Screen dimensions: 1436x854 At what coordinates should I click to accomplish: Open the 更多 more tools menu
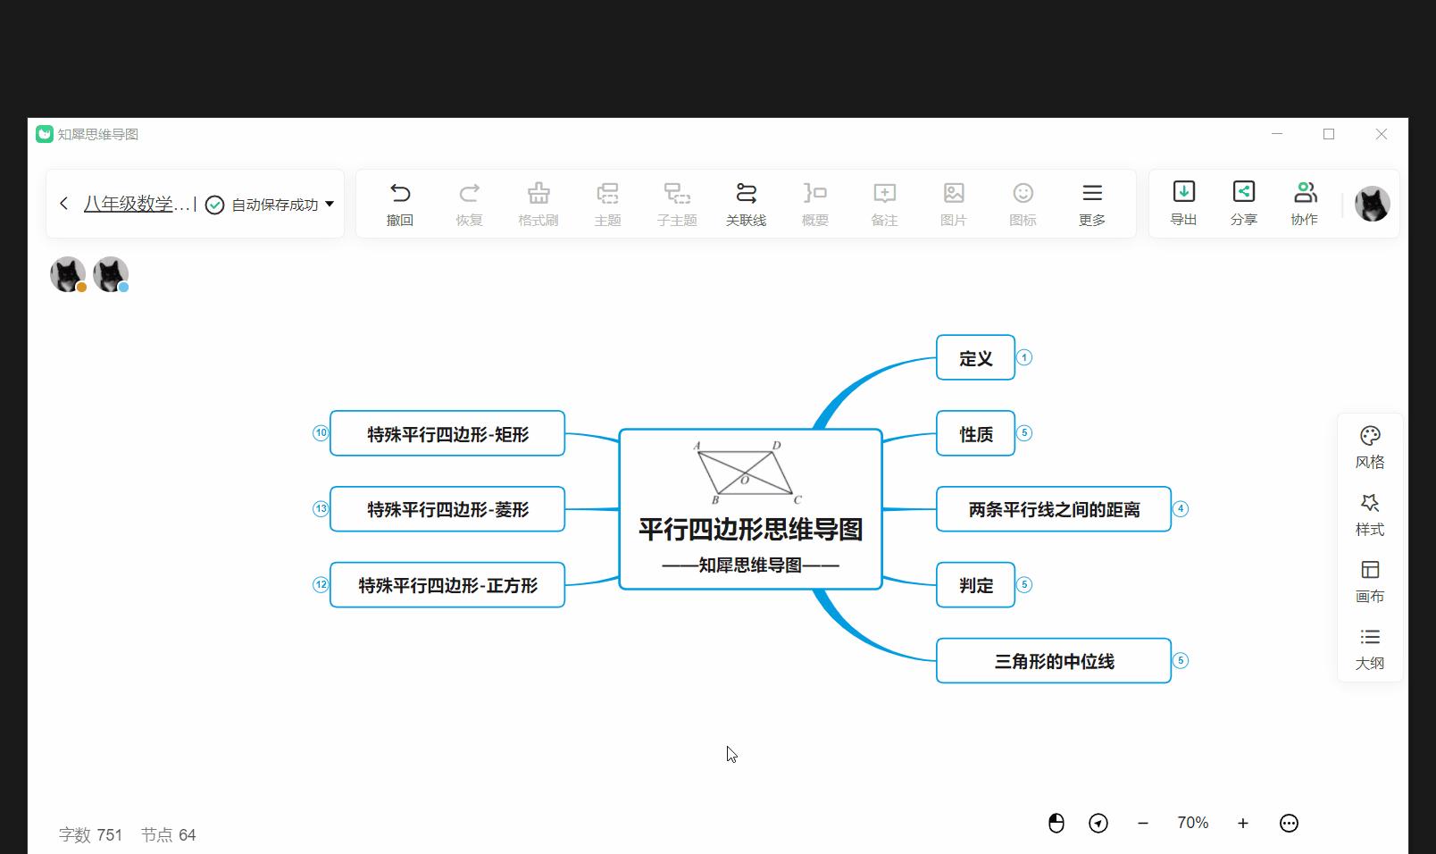point(1091,204)
